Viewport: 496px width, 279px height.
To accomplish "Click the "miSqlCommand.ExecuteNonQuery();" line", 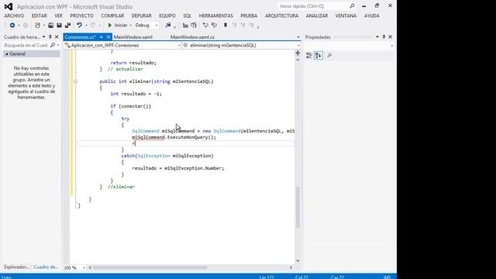I will click(174, 137).
